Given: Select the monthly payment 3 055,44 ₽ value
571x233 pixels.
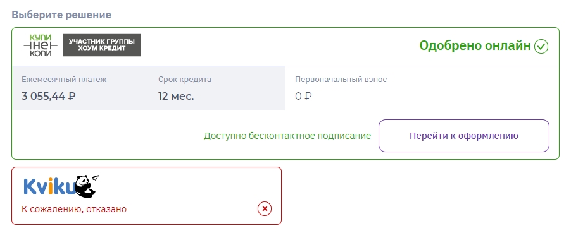Looking at the screenshot, I should (x=49, y=97).
